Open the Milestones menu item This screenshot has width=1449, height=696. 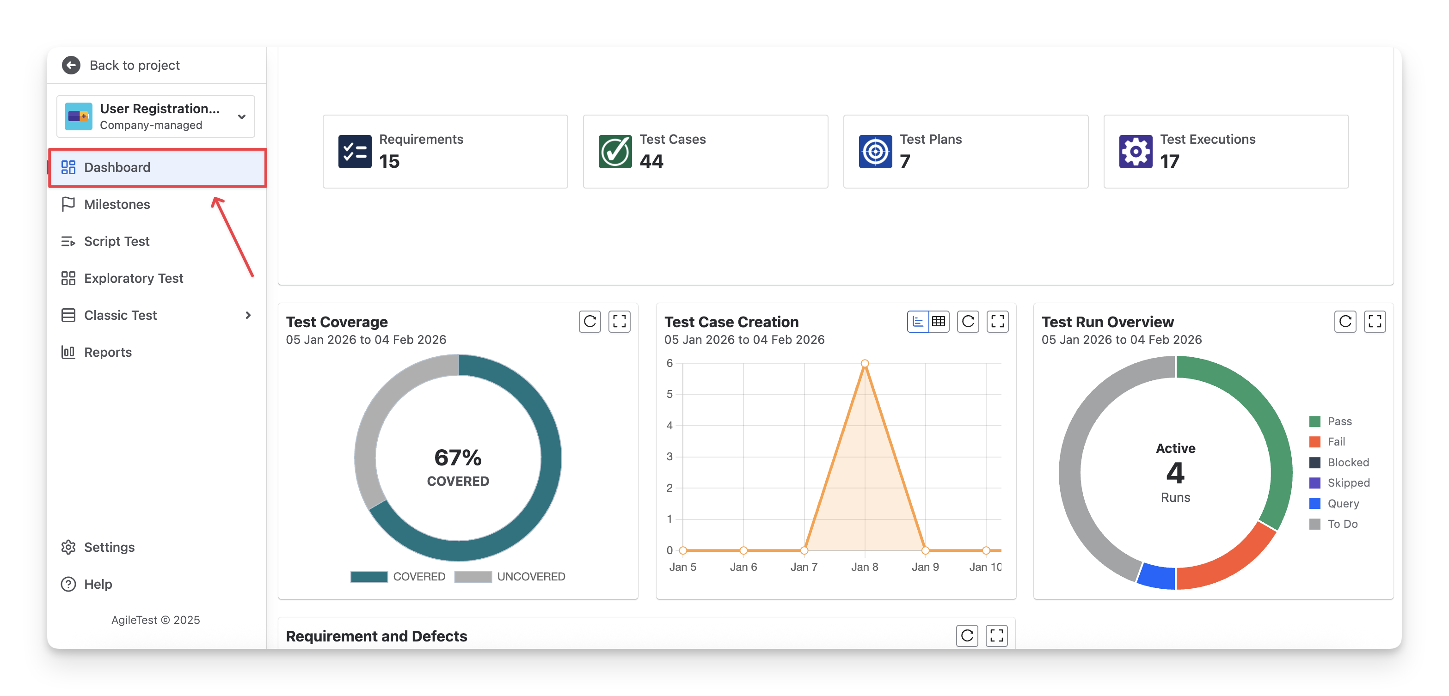(x=117, y=204)
